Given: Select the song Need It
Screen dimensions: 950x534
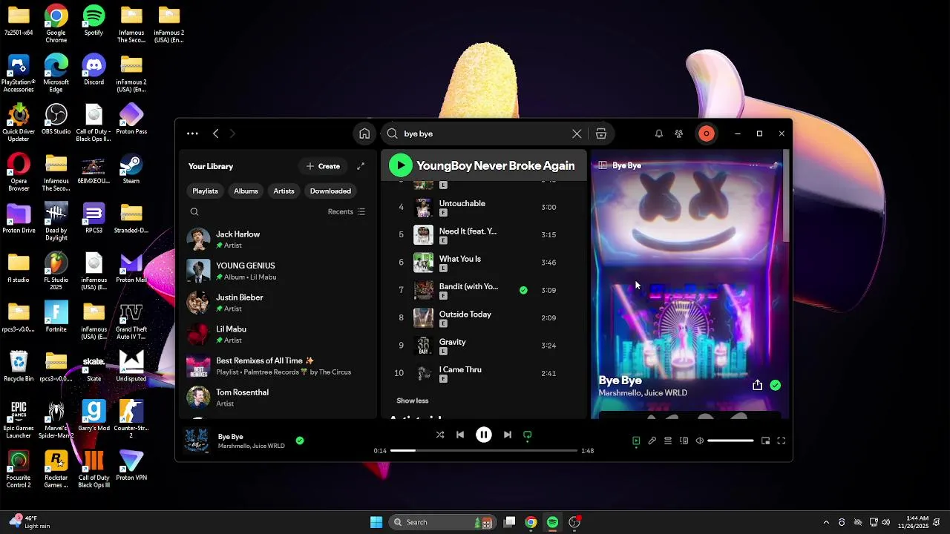Looking at the screenshot, I should click(468, 231).
